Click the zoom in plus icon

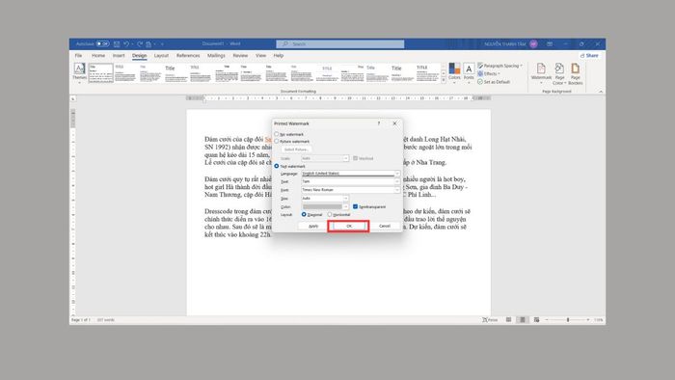[588, 320]
